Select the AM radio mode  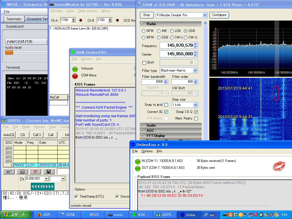pos(159,31)
